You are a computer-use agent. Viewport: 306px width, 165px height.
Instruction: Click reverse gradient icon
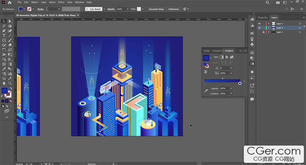coord(206,72)
